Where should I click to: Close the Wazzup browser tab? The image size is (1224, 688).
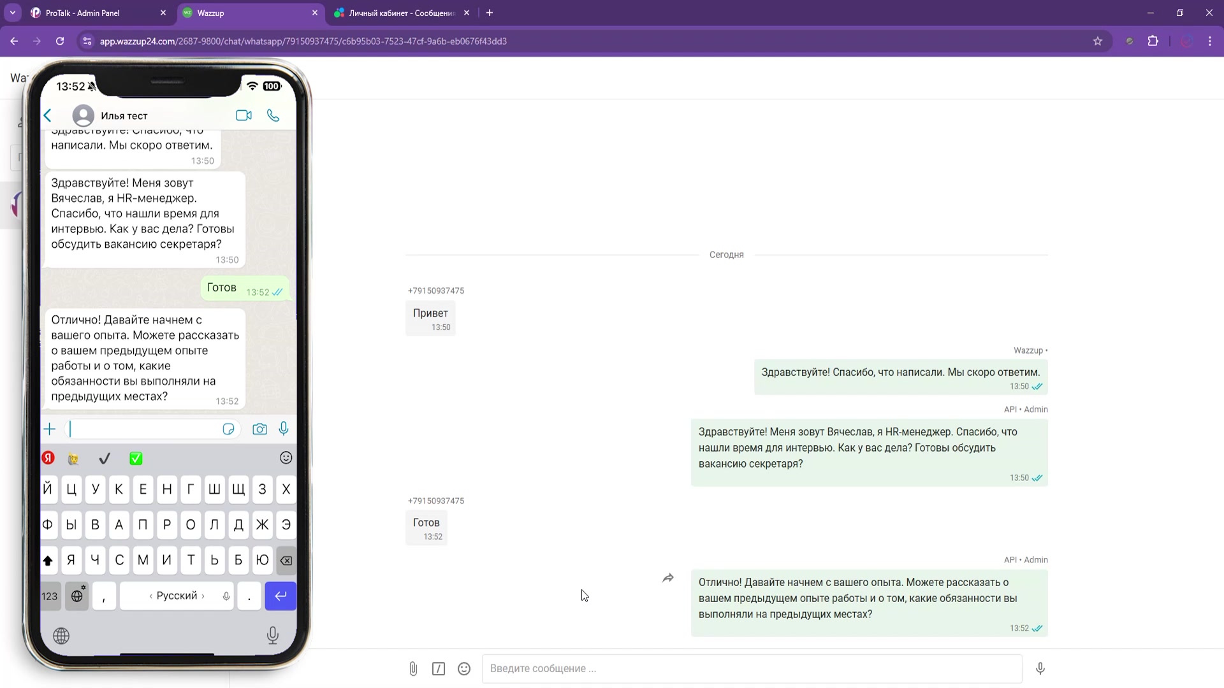click(315, 13)
